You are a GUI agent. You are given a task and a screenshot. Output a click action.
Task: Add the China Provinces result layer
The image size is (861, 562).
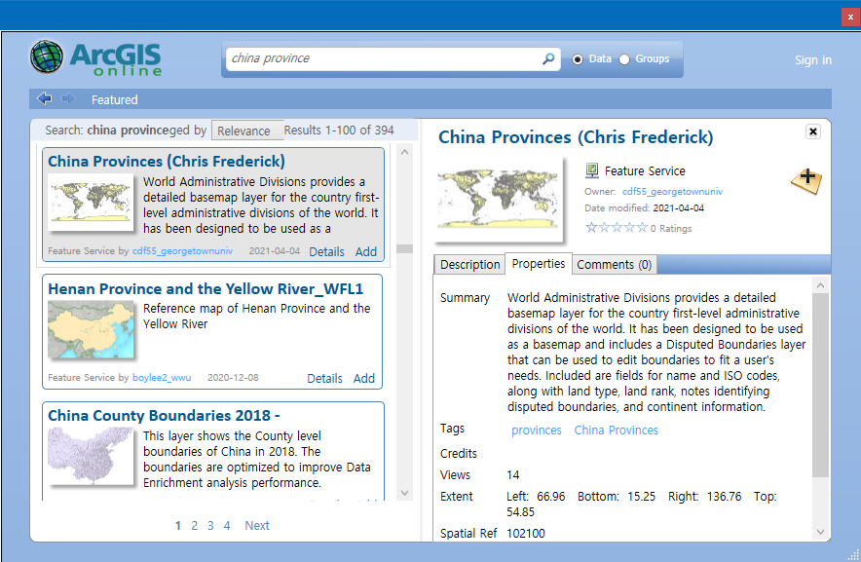(365, 251)
